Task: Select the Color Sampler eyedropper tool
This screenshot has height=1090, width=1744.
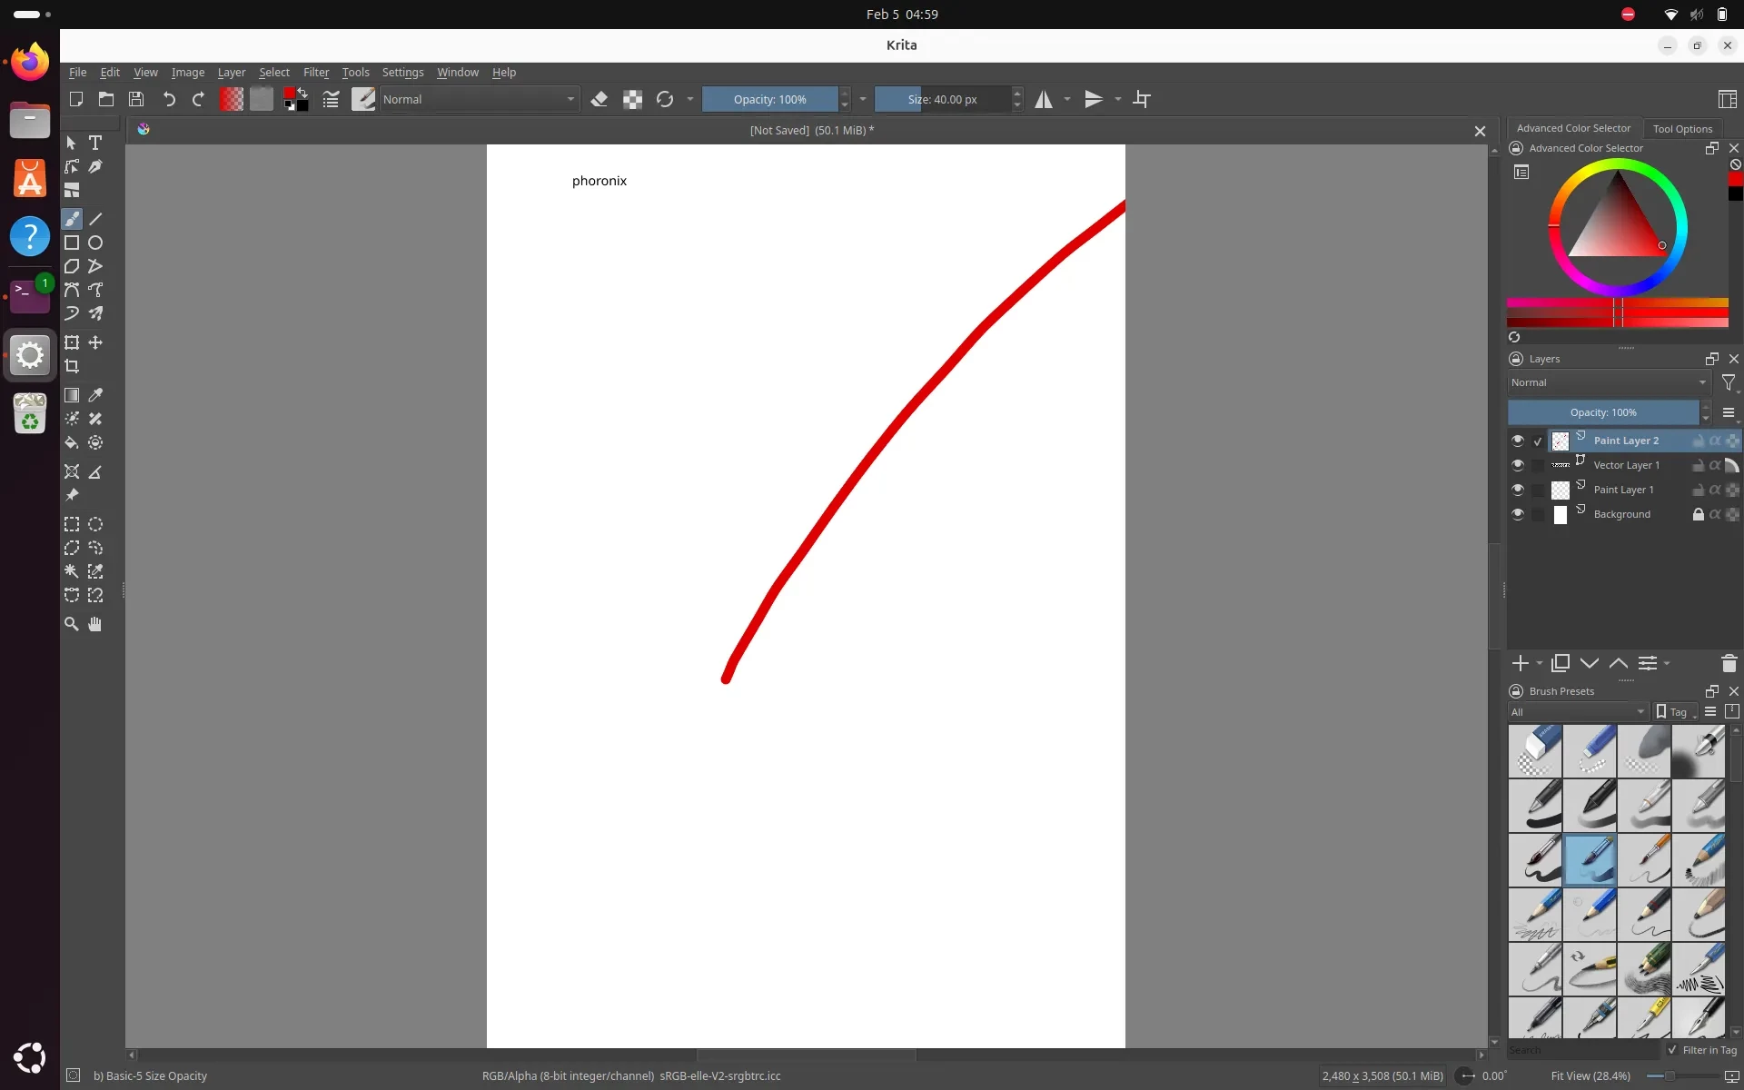Action: 95,396
